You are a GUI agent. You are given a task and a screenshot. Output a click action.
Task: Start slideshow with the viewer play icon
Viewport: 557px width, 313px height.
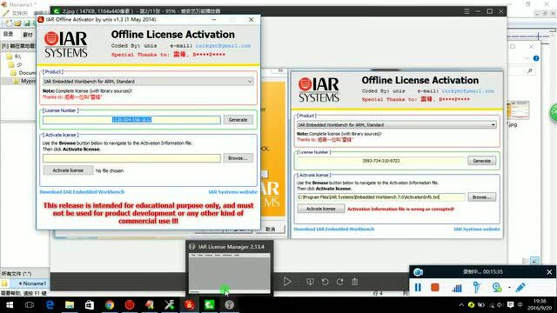point(287,282)
